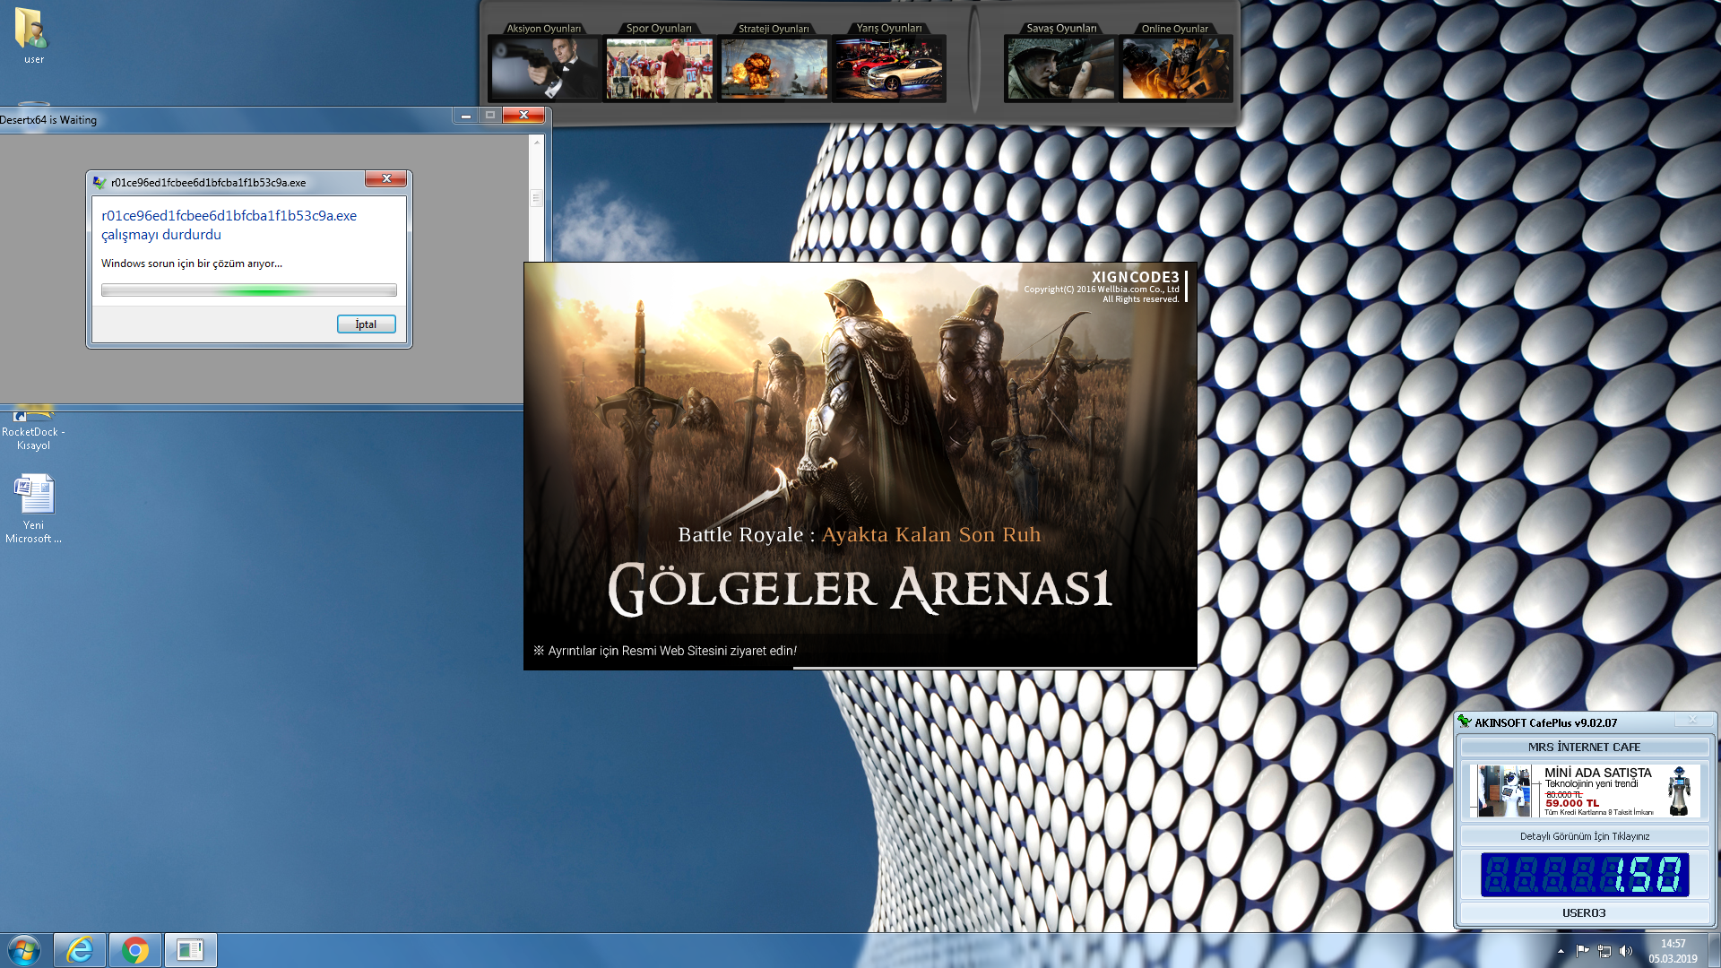Maximize the Desertx64 is Waiting window
1721x968 pixels.
[x=490, y=115]
